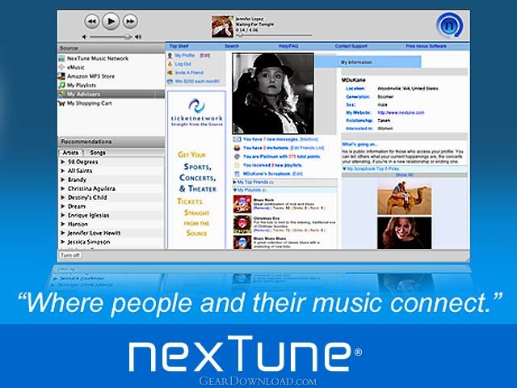
Task: Click the eMusic disc icon
Action: tap(61, 67)
